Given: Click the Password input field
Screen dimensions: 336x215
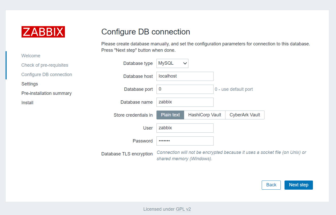Looking at the screenshot, I should pyautogui.click(x=185, y=141).
